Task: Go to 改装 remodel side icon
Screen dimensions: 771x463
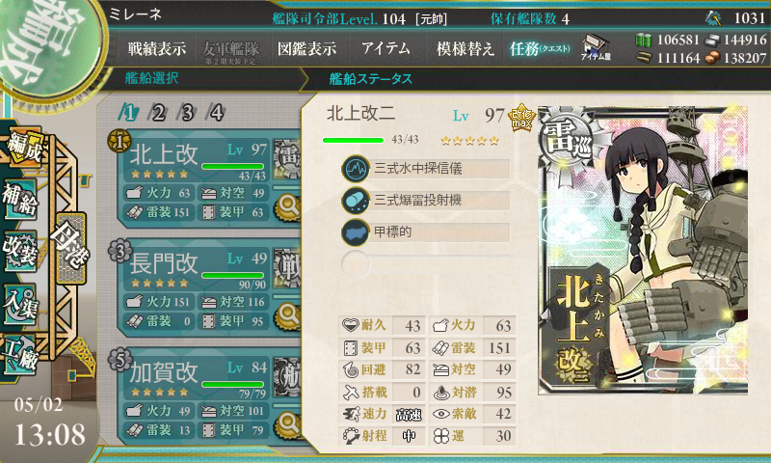Action: click(x=20, y=251)
